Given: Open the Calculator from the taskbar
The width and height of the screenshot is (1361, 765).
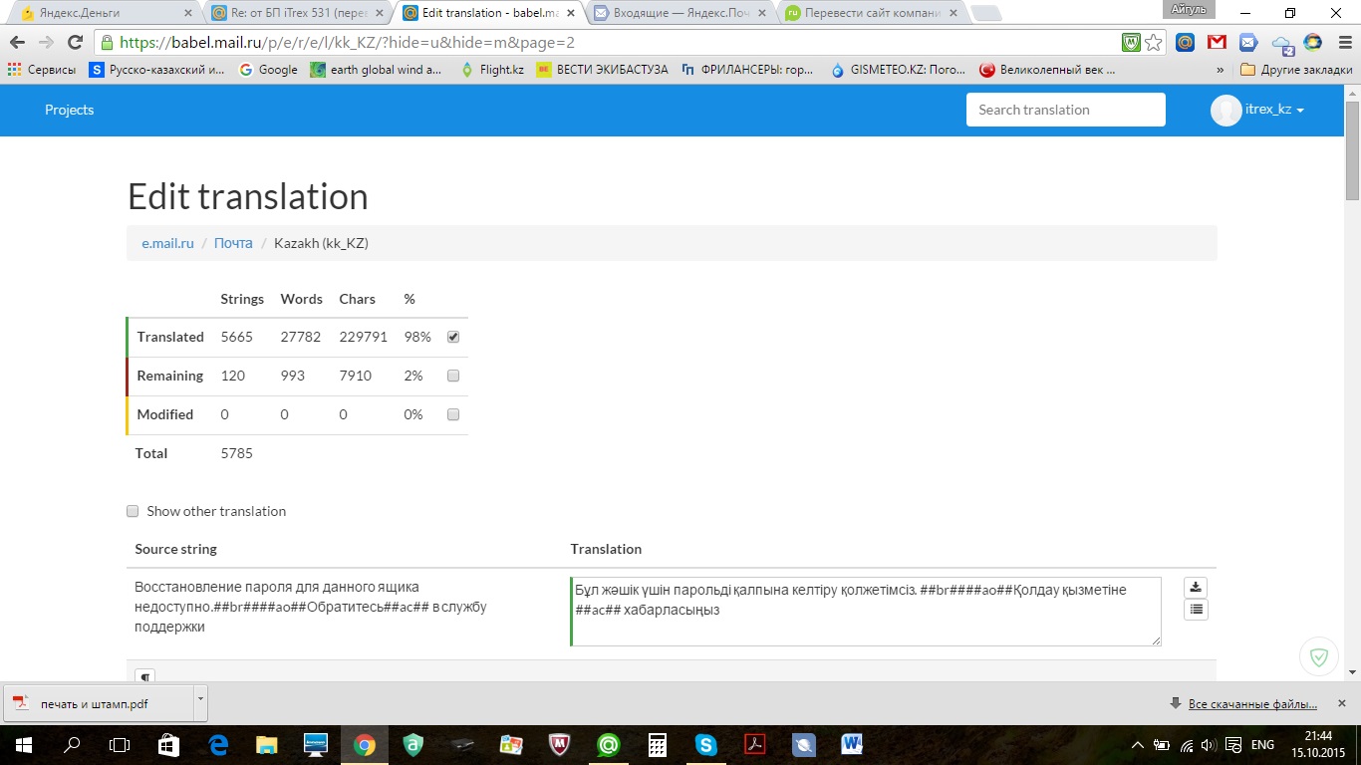Looking at the screenshot, I should point(658,744).
